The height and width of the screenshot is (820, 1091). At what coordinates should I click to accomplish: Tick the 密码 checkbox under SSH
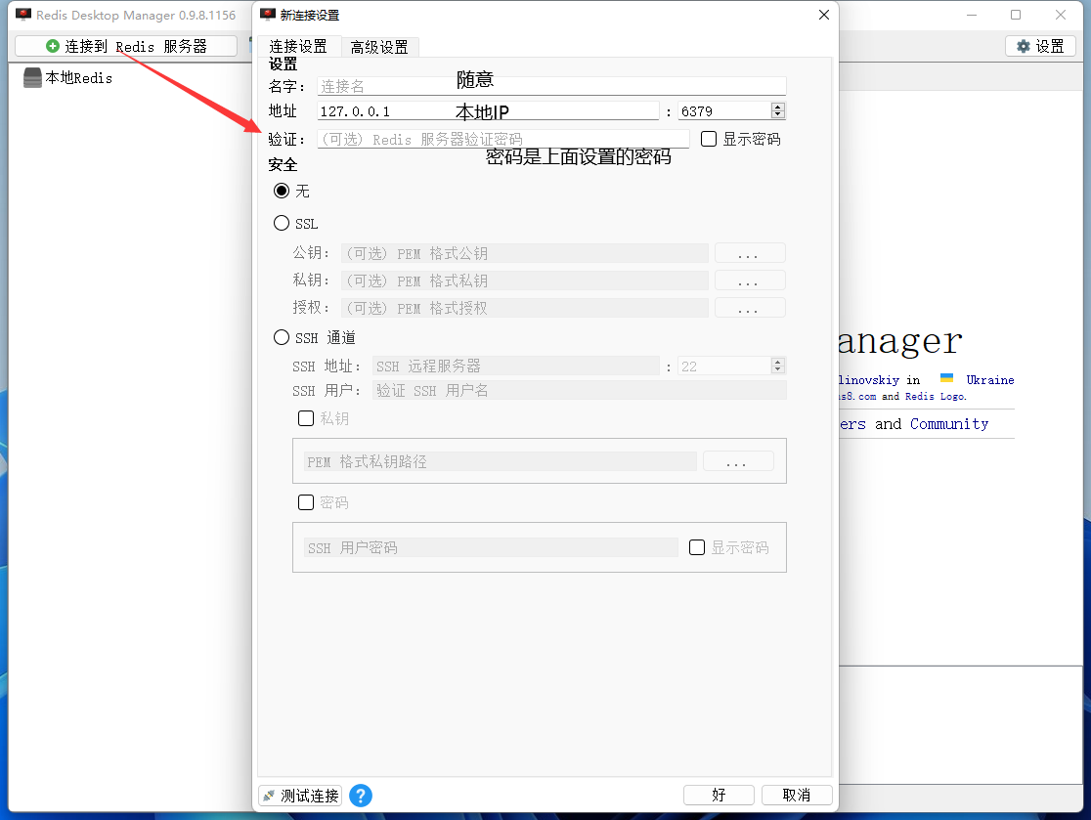point(305,502)
